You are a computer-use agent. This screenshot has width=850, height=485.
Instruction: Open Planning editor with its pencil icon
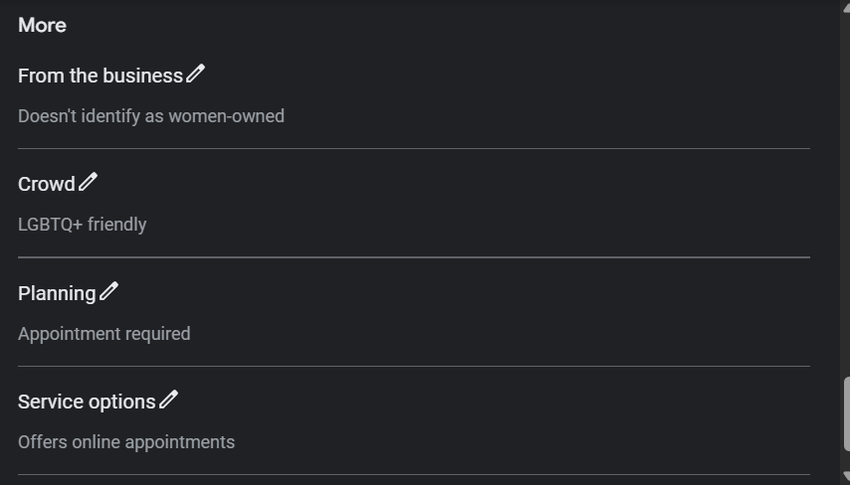108,291
